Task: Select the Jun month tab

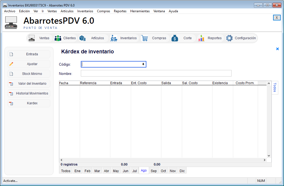Action: coord(126,171)
